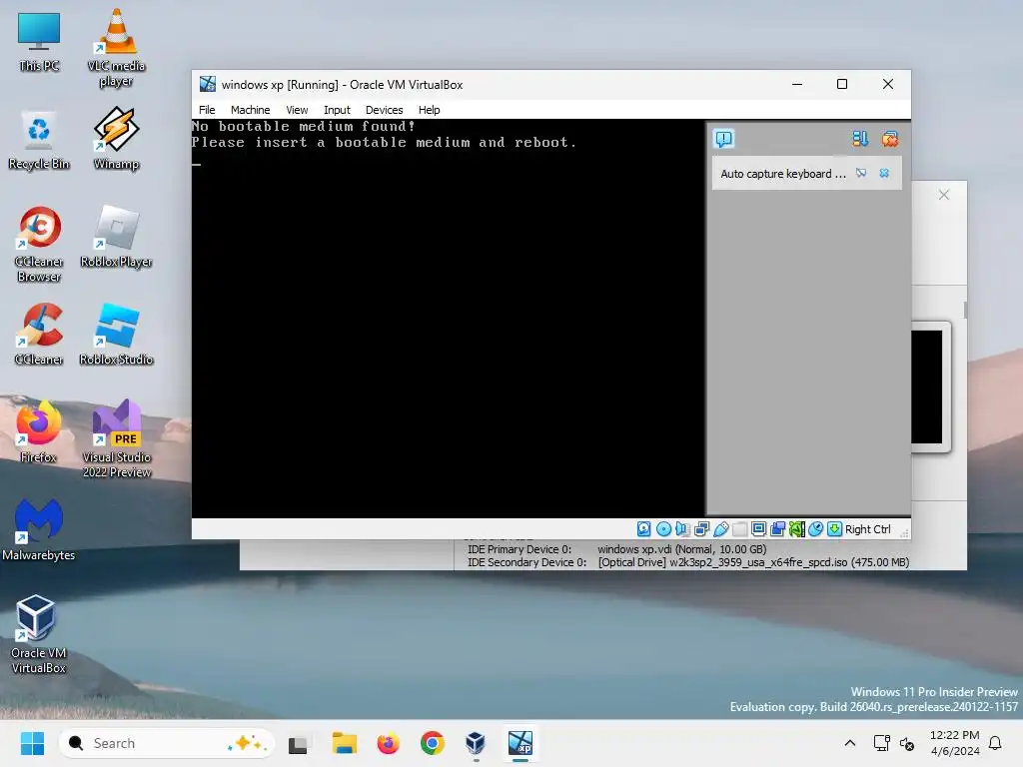
Task: Click the optical disk status bar icon
Action: tap(663, 529)
